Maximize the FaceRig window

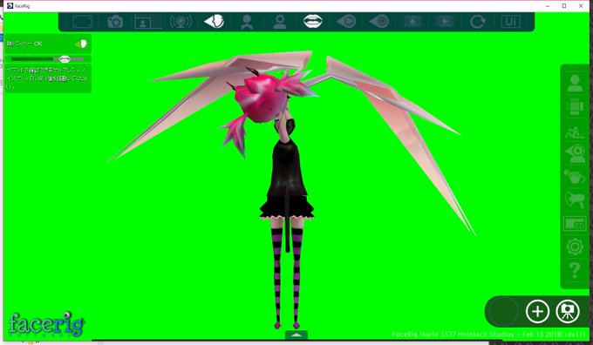point(564,6)
